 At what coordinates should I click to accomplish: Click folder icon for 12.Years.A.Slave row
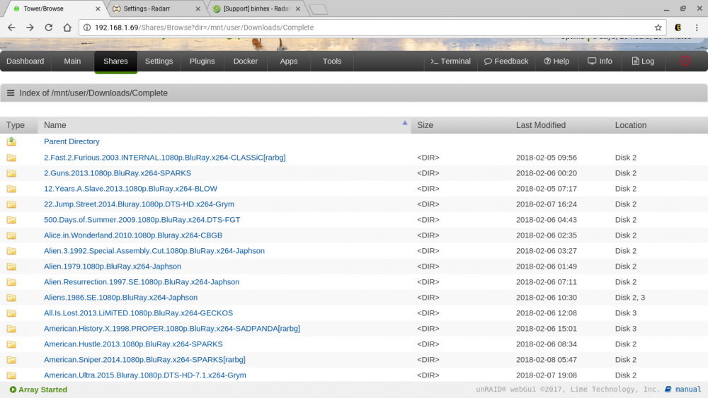[x=11, y=189]
